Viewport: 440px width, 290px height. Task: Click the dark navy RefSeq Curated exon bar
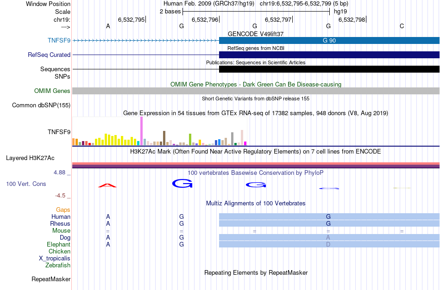[329, 55]
